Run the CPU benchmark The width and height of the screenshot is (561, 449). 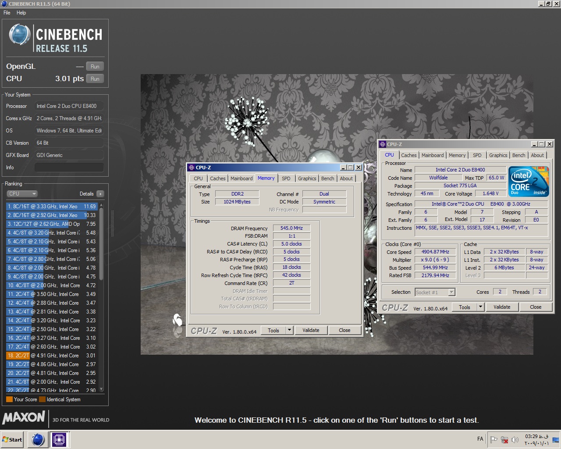[x=95, y=79]
